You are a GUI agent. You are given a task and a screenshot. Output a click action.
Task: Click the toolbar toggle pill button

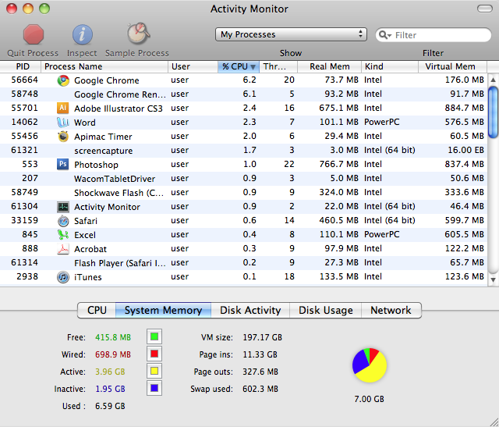pos(485,9)
